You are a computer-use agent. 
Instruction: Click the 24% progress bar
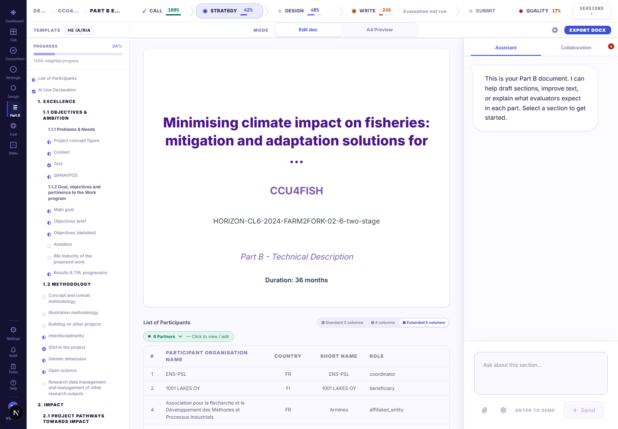pos(78,54)
